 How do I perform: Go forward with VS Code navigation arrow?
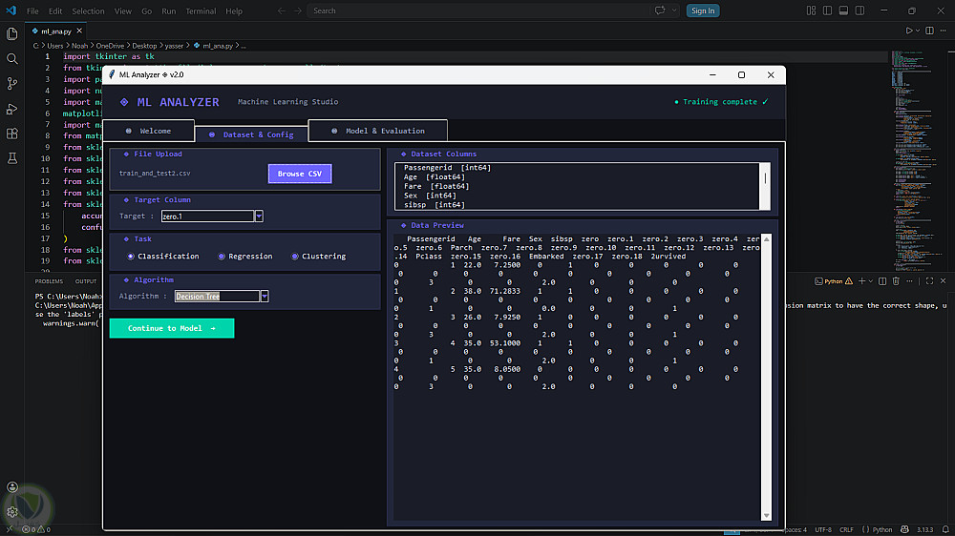click(298, 10)
